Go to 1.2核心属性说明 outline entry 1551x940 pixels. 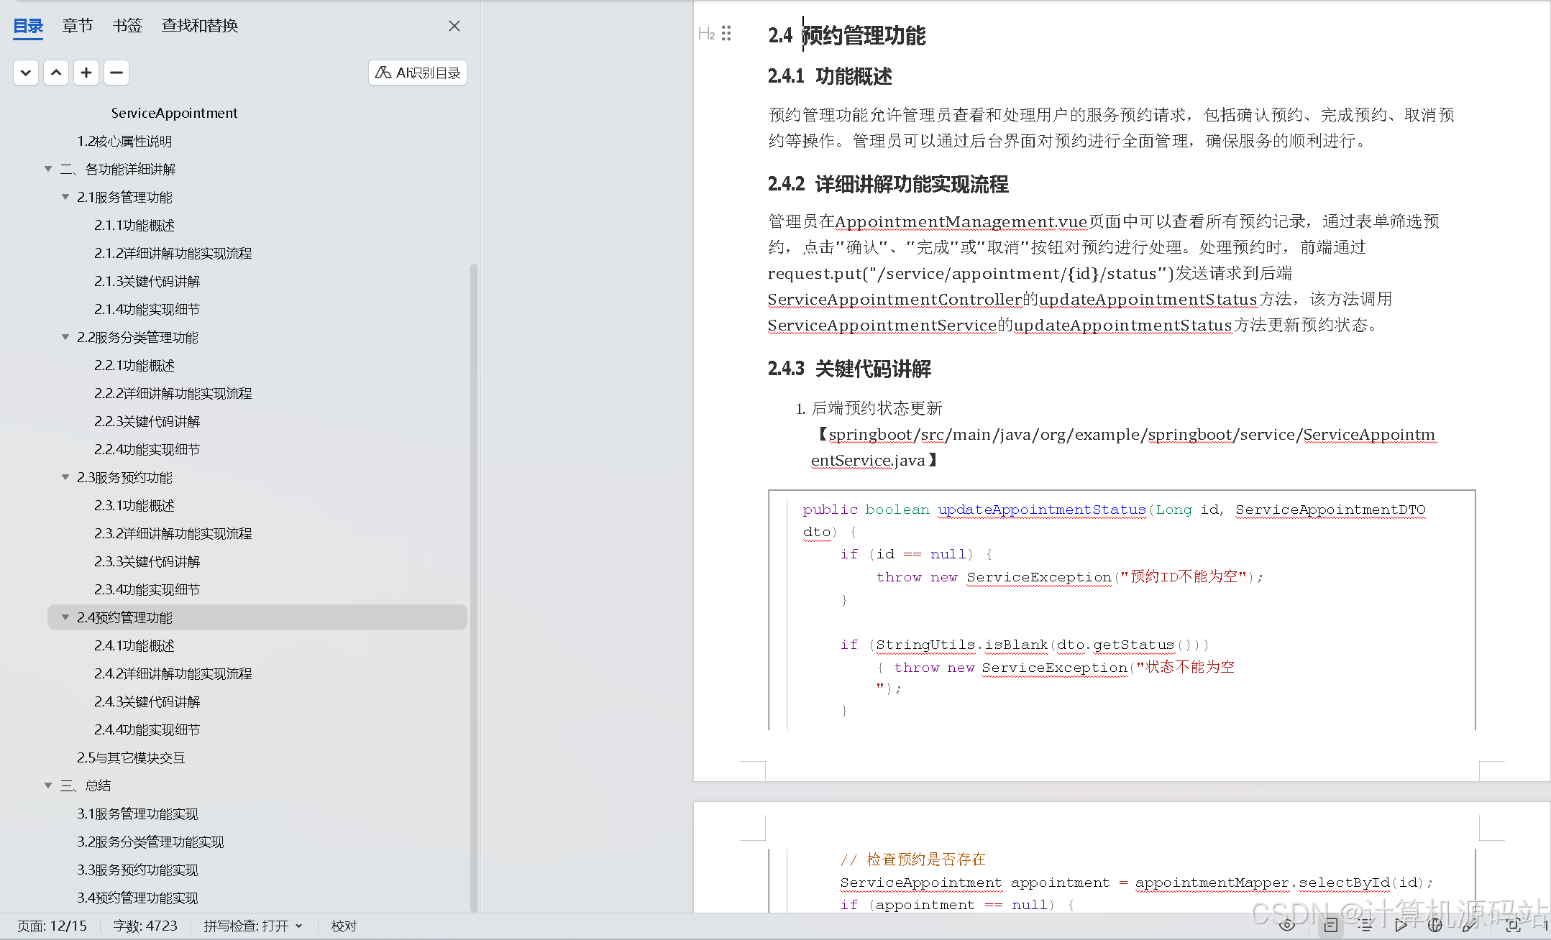coord(124,141)
